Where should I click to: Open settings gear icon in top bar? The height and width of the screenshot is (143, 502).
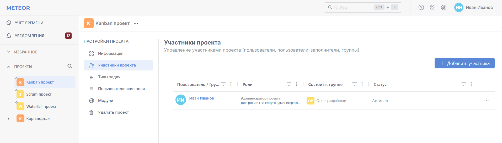(x=432, y=8)
